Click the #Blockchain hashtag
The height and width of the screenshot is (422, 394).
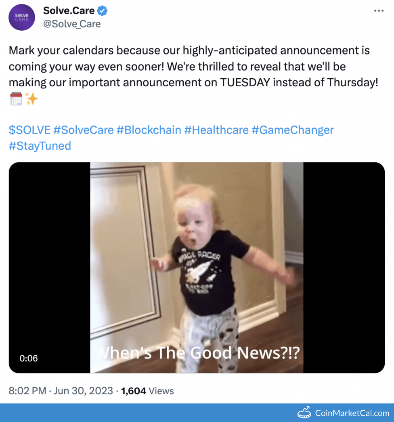click(x=148, y=130)
